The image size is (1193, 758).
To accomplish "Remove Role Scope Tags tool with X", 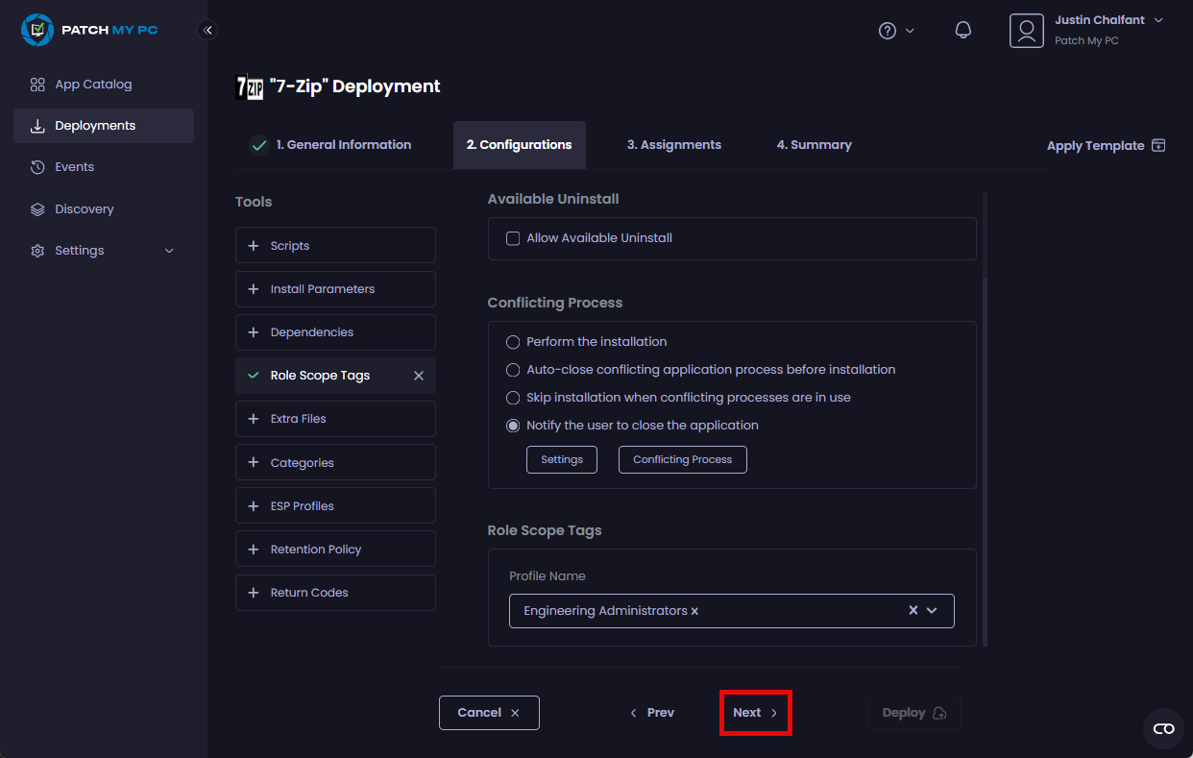I will (x=419, y=376).
